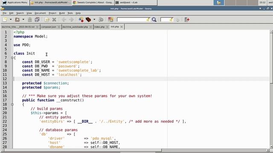Open the Document menu
273x153 pixels.
(40, 13)
